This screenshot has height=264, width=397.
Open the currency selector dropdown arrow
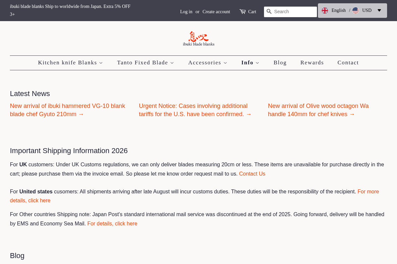pyautogui.click(x=378, y=10)
